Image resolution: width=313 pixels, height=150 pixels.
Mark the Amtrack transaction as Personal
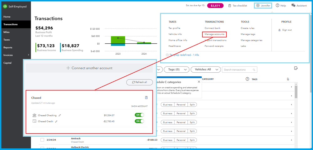pos(181,140)
